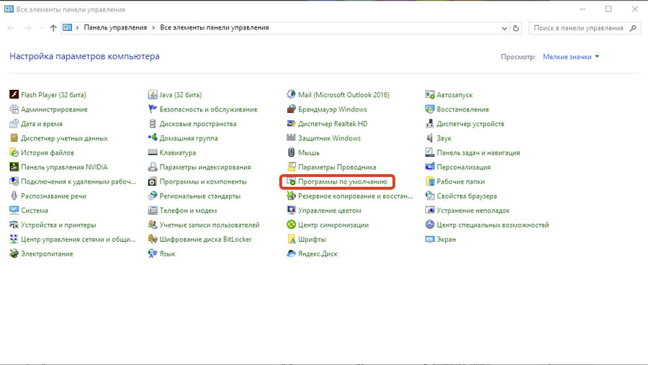The image size is (648, 365).
Task: Open the Учетные записи пользователей link
Action: 210,225
